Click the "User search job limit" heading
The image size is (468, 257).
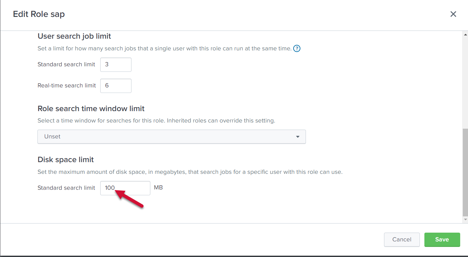click(x=74, y=36)
